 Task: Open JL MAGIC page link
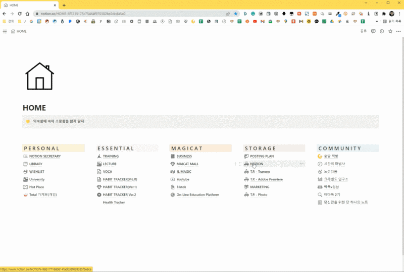(184, 171)
